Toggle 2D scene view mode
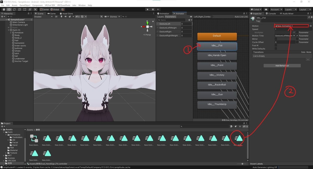This screenshot has width=313, height=169. [56, 17]
